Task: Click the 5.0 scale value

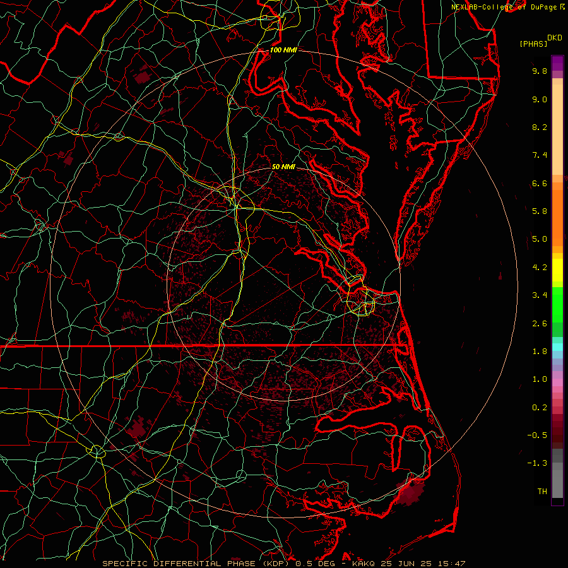Action: coord(540,239)
